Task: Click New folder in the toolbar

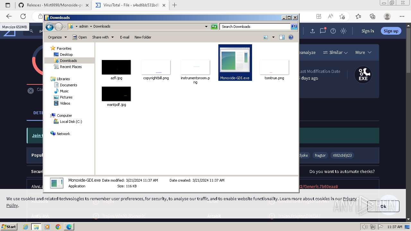Action: click(x=143, y=37)
